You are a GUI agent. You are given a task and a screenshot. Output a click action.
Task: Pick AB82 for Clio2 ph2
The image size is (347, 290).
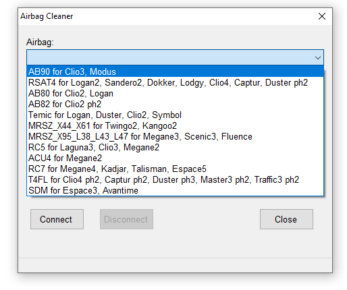pos(175,104)
